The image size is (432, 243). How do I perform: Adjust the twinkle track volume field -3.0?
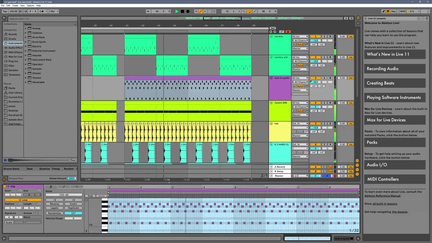[316, 40]
